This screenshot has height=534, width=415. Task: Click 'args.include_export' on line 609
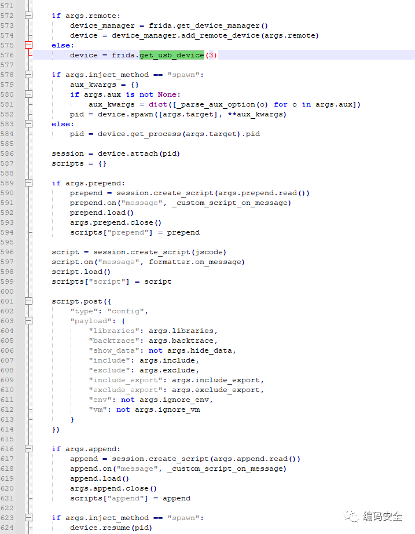[216, 381]
